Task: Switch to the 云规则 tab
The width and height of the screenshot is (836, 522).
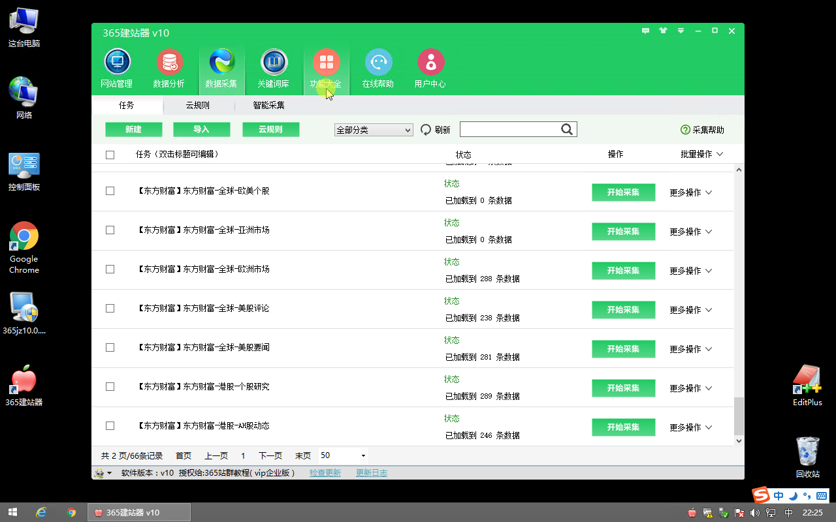Action: pos(197,105)
